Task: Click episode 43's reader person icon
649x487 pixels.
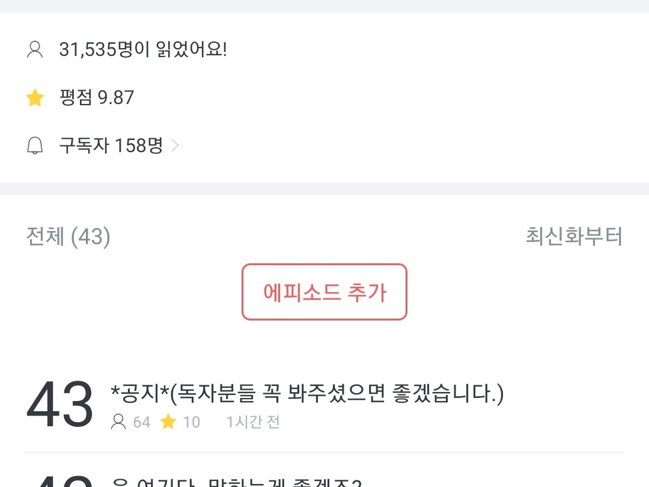Action: 118,422
